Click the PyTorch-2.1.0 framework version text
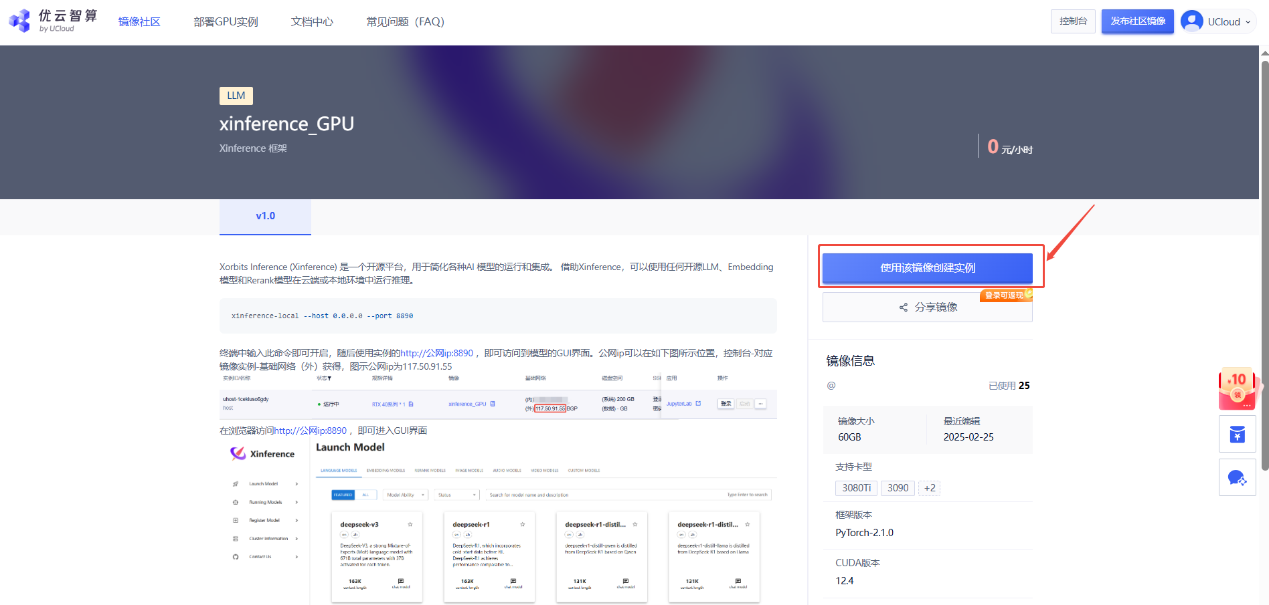Viewport: 1269px width, 605px height. [864, 533]
